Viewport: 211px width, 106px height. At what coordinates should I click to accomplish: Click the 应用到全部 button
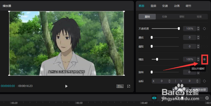coord(200,90)
